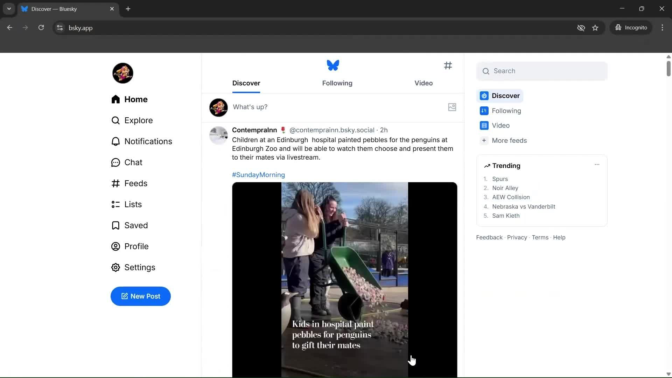Switch to the Following tab
Viewport: 672px width, 378px height.
coord(337,83)
